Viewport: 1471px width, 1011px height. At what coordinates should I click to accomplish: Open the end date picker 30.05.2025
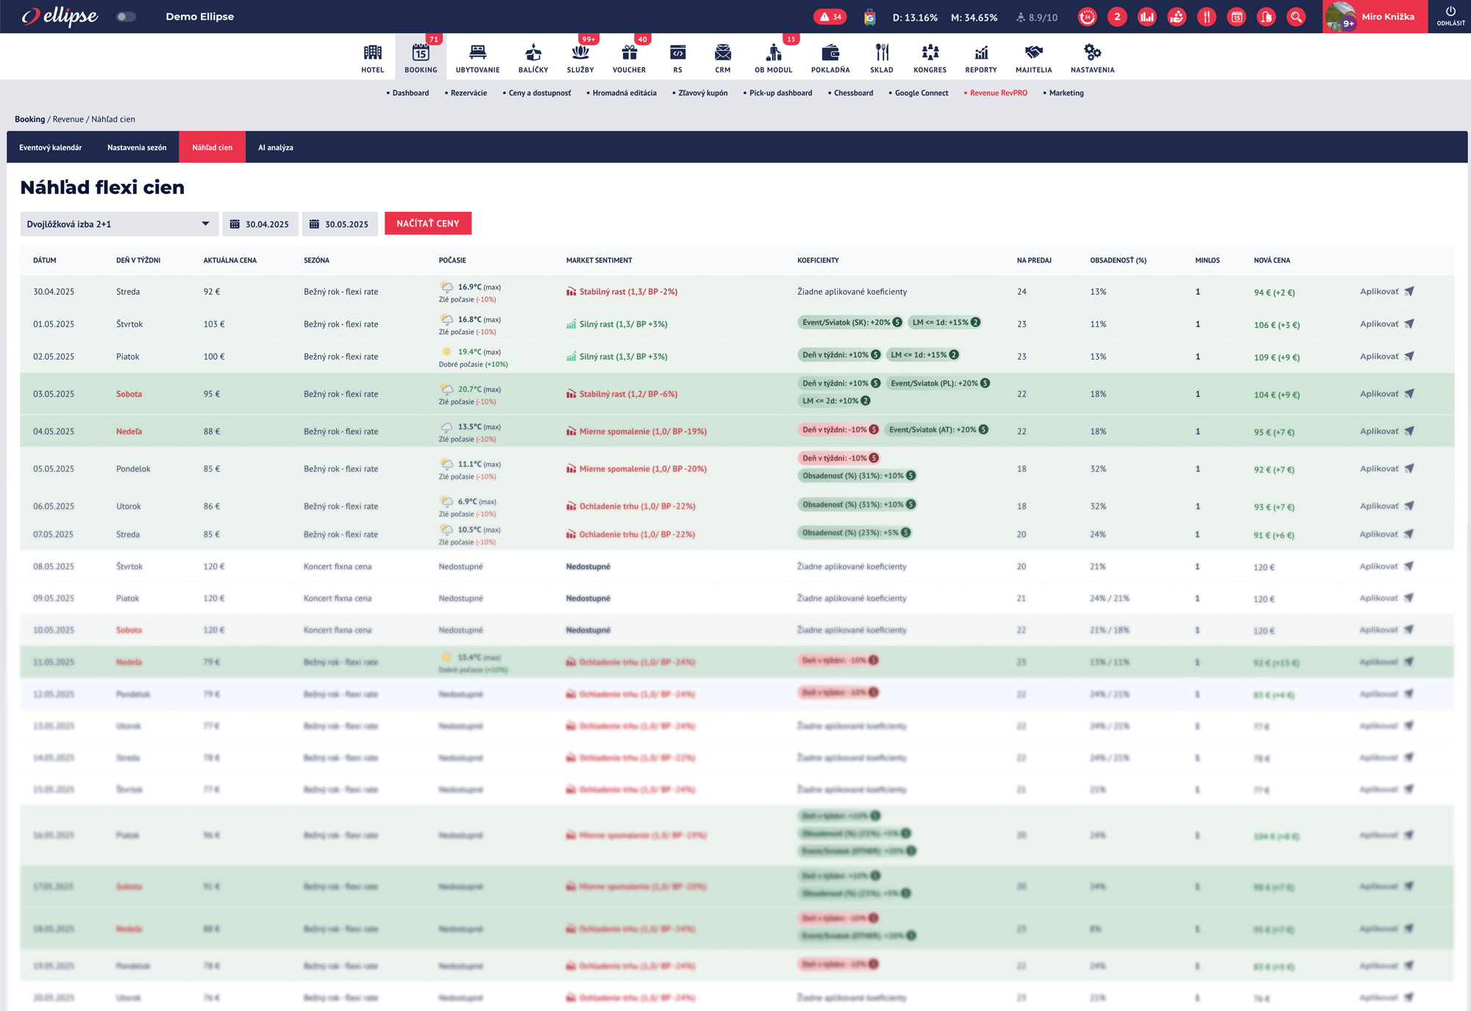[x=340, y=224]
